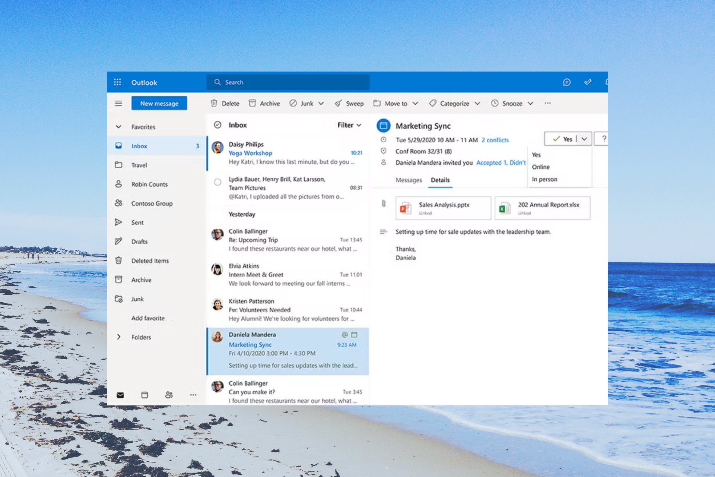Open the 2 conflicts link
Screen dimensions: 715x477
495,140
